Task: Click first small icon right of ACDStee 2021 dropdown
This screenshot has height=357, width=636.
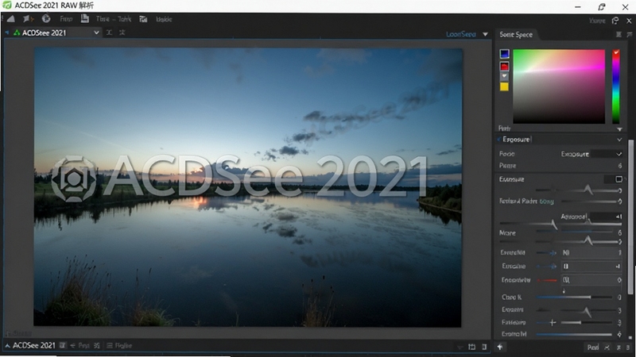Action: tap(109, 33)
